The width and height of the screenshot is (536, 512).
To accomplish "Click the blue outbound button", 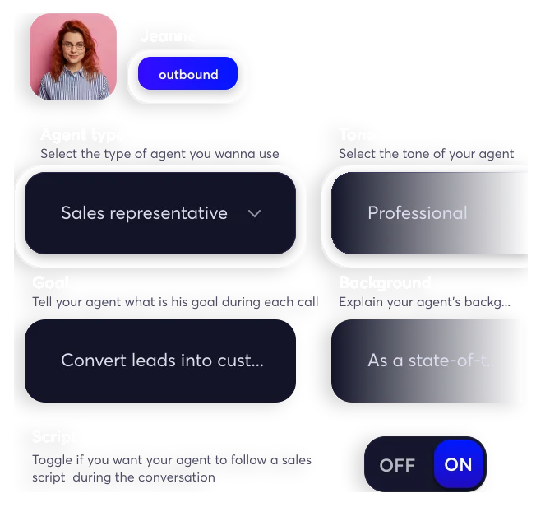I will [187, 73].
